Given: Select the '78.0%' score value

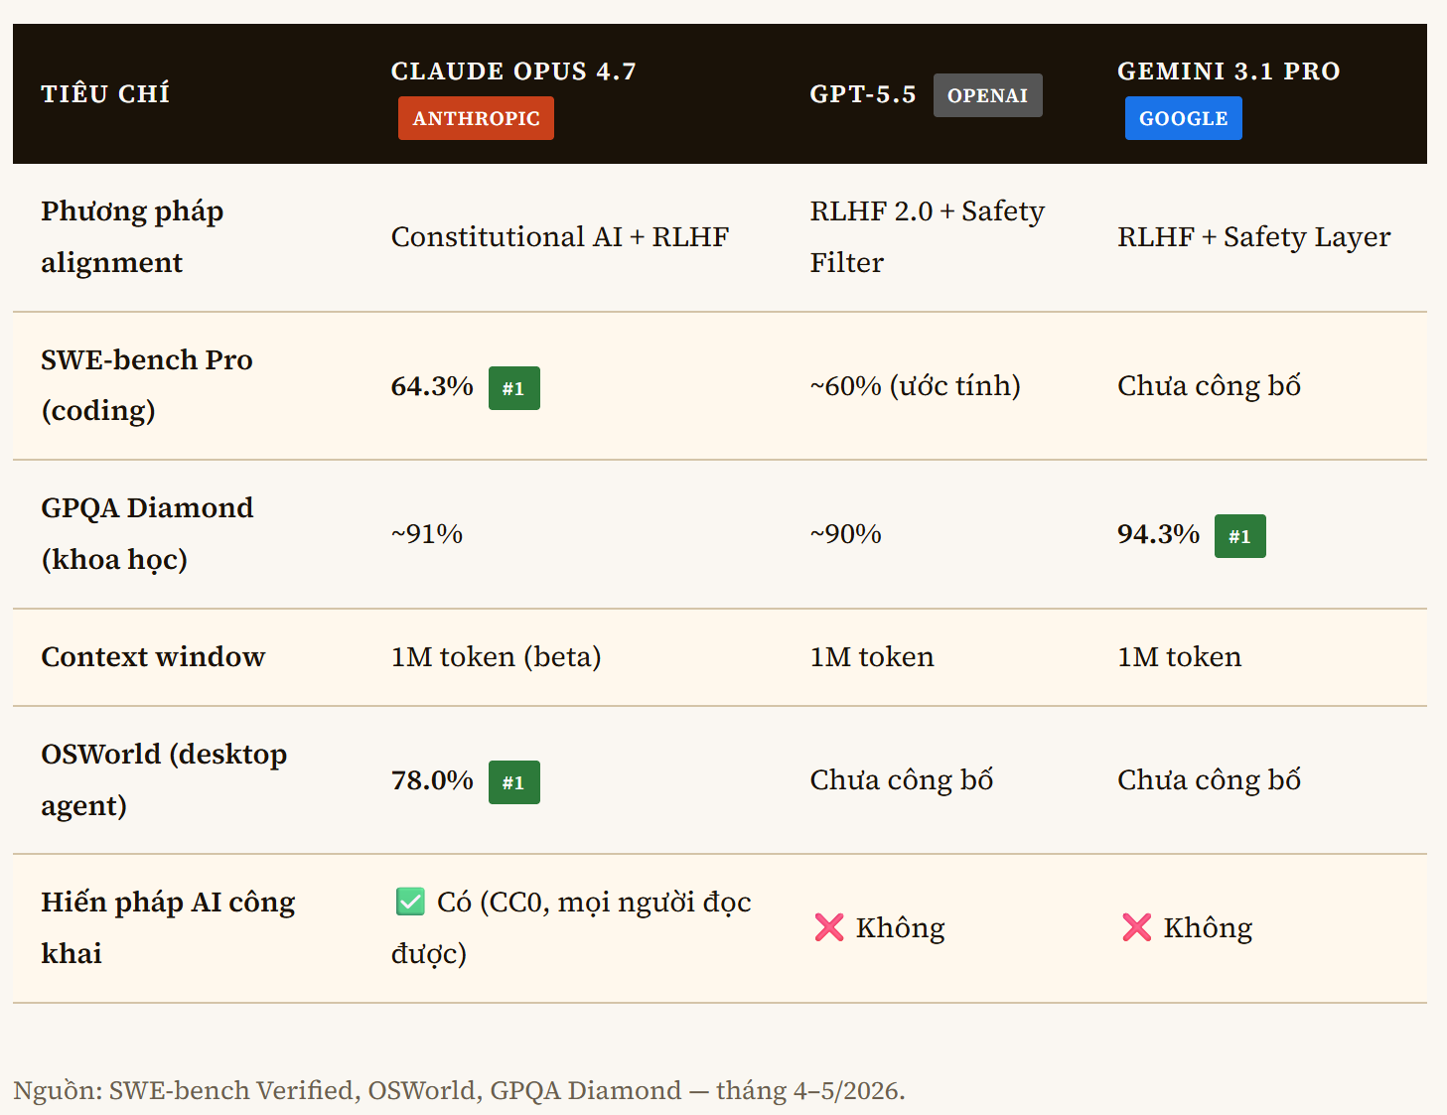Looking at the screenshot, I should click(x=432, y=780).
